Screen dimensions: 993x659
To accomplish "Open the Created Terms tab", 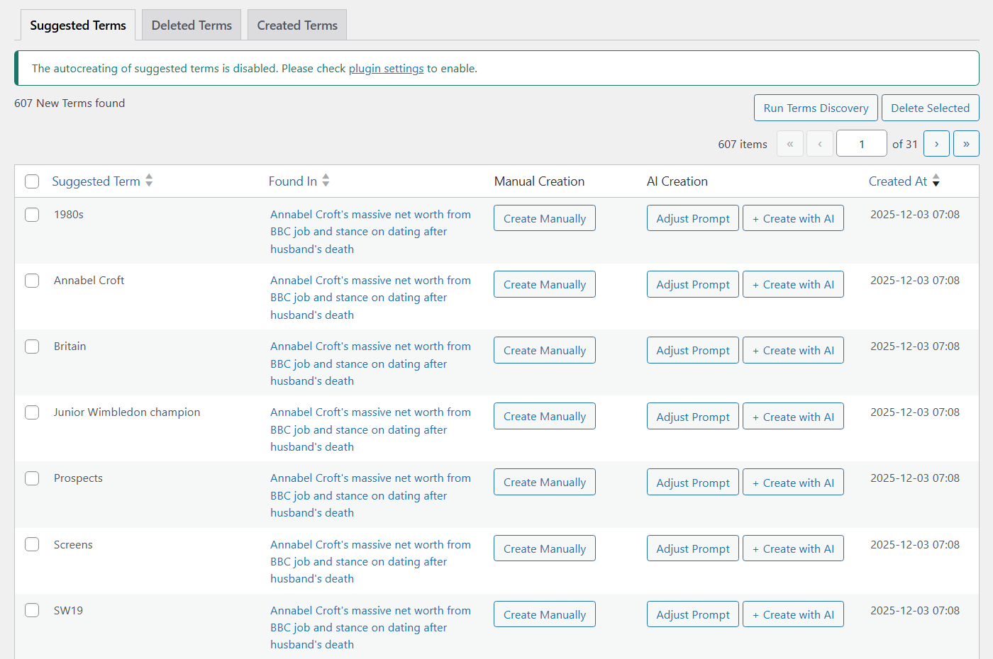I will click(x=296, y=25).
